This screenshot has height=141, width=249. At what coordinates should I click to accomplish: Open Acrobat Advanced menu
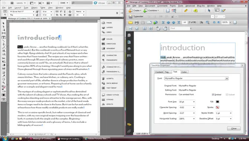tap(190, 6)
